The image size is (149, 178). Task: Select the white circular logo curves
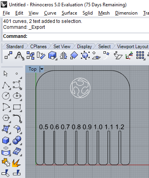(x=80, y=88)
